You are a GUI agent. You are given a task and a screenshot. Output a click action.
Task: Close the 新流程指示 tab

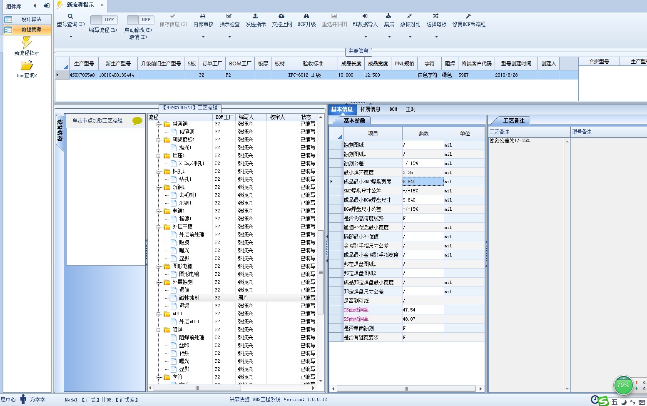102,5
